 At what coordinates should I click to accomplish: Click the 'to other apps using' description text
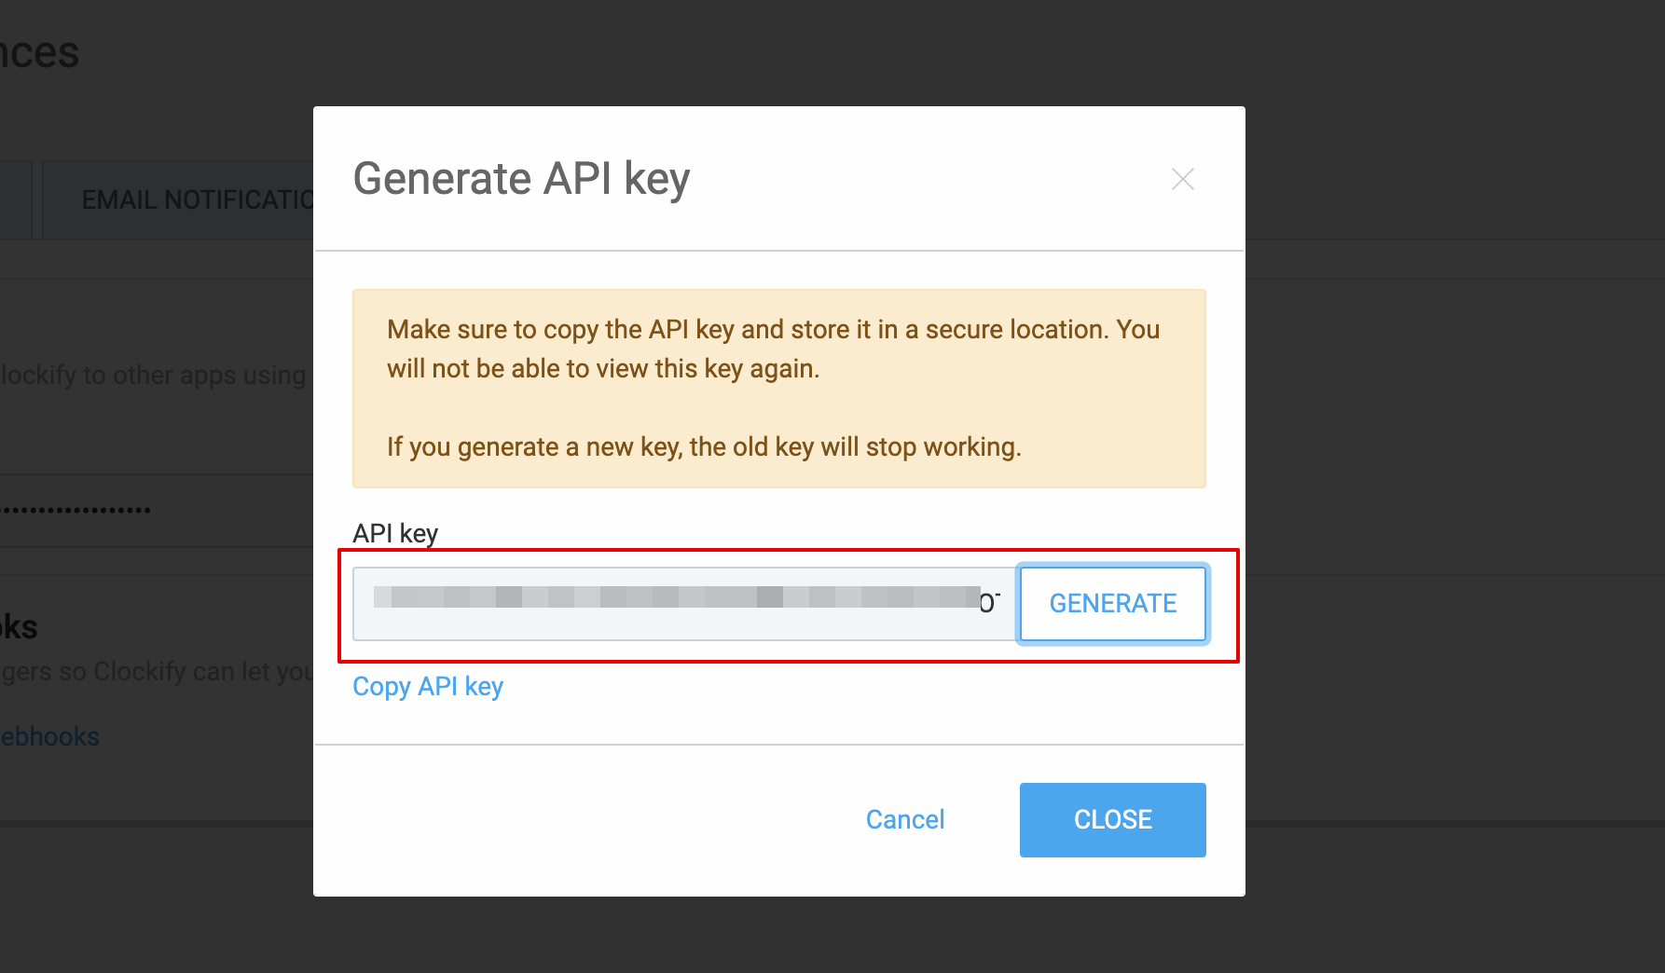pos(154,376)
